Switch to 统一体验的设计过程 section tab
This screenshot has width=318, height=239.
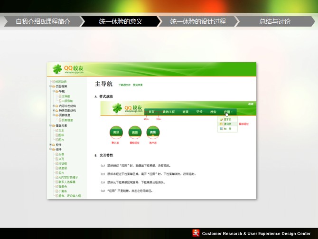coord(198,21)
